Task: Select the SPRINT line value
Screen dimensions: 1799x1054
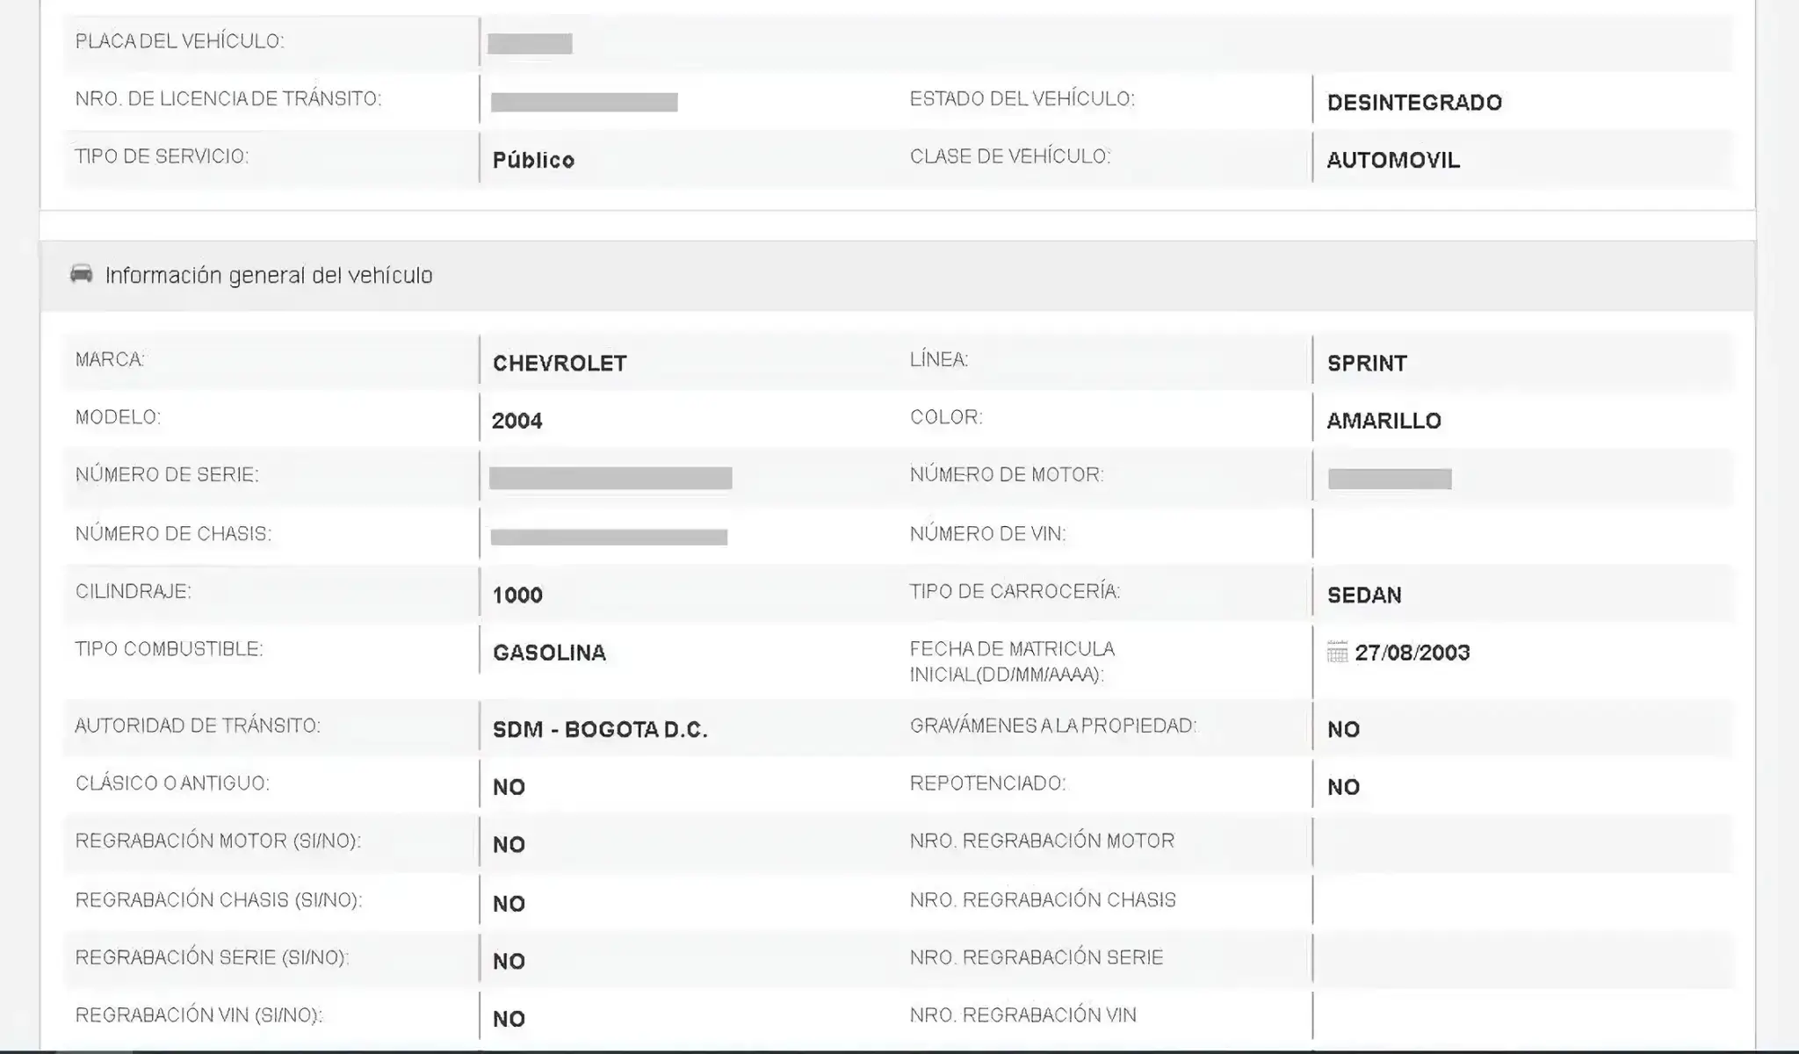Action: [x=1367, y=364]
